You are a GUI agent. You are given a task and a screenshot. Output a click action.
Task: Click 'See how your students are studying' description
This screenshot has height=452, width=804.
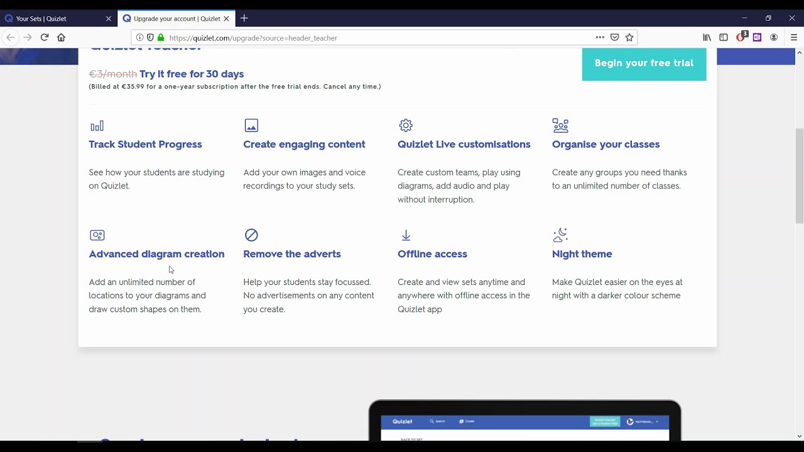coord(156,179)
